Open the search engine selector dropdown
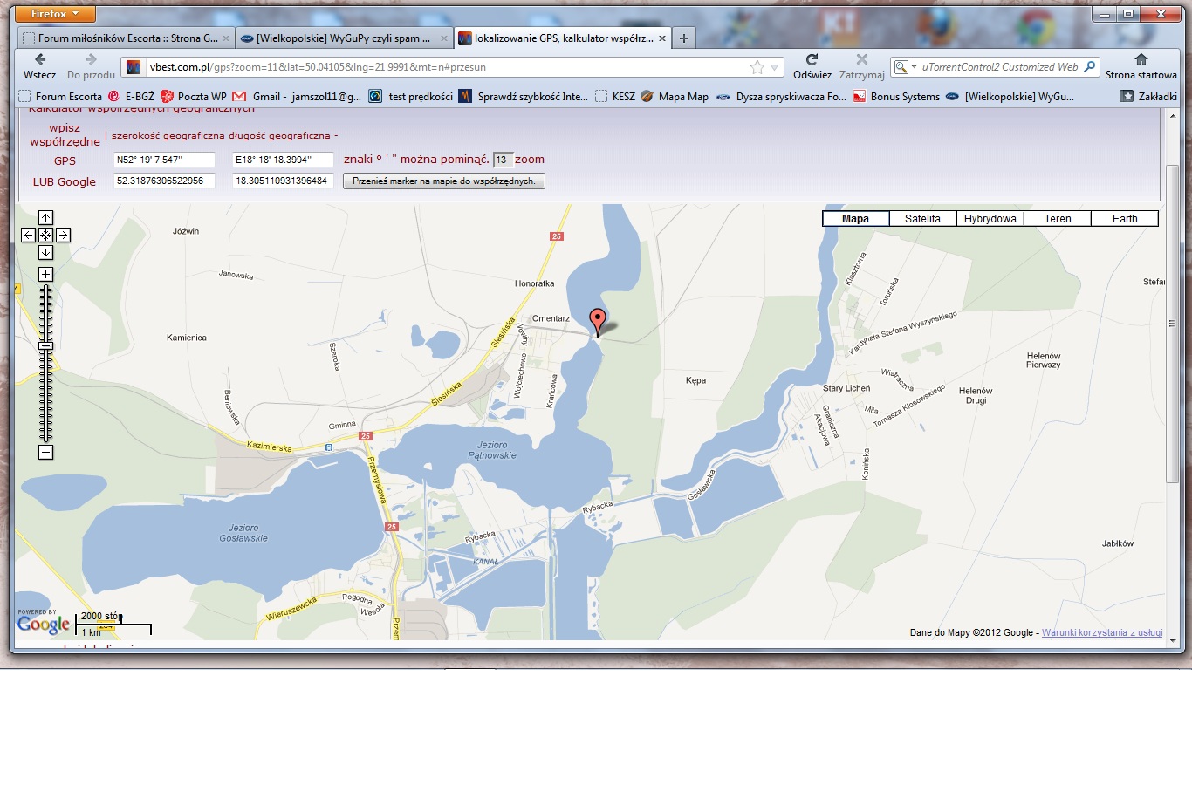The image size is (1192, 785). (x=905, y=67)
